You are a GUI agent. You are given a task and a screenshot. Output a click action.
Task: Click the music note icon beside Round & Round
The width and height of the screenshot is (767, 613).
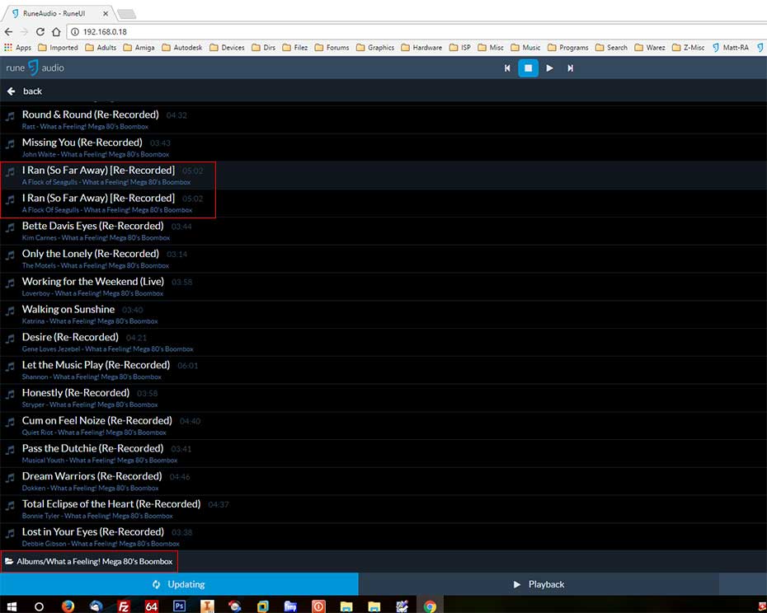[10, 117]
